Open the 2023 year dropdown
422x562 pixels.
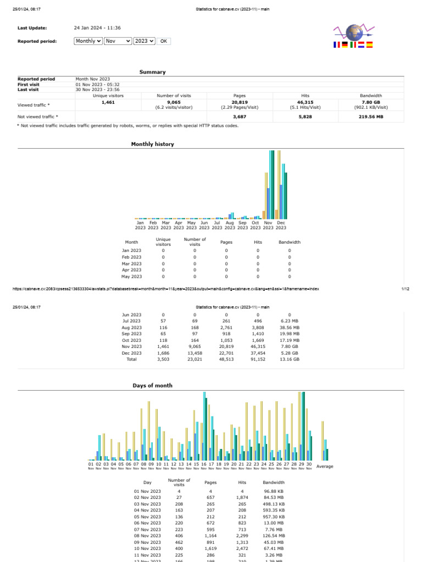pos(145,41)
